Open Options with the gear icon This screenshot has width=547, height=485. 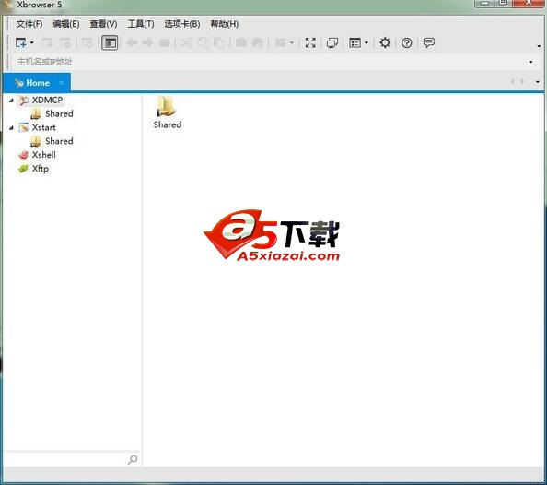click(385, 42)
